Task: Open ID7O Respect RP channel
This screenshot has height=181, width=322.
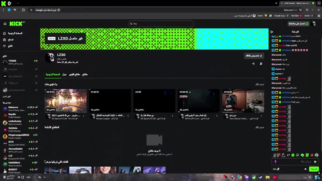Action: pyautogui.click(x=20, y=143)
